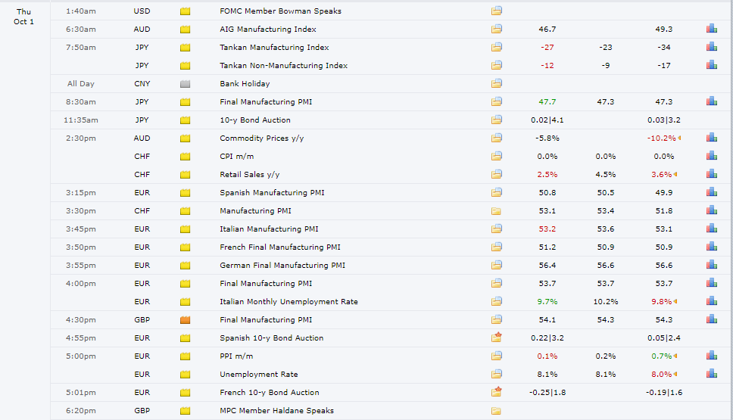The height and width of the screenshot is (420, 733).
Task: Open detail folder for Bank Holiday
Action: pos(497,84)
